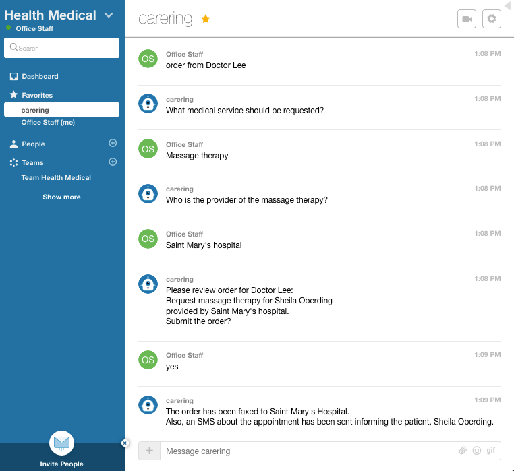Click the 'Massage therapy' message text
This screenshot has height=471, width=514.
point(197,156)
